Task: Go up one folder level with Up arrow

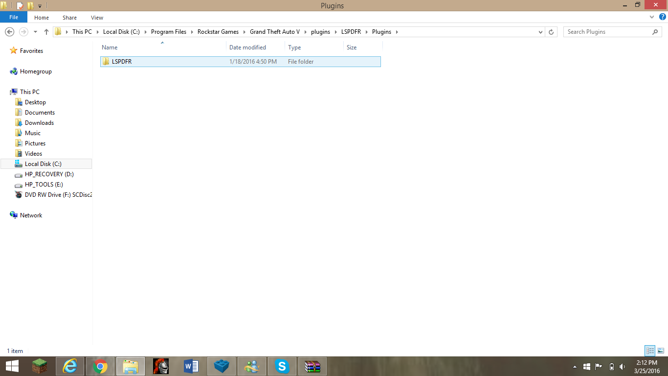Action: [46, 32]
